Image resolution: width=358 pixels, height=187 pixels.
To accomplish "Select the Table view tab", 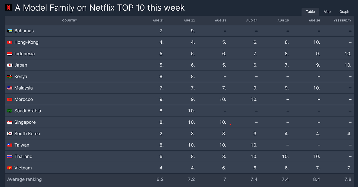I will (310, 12).
